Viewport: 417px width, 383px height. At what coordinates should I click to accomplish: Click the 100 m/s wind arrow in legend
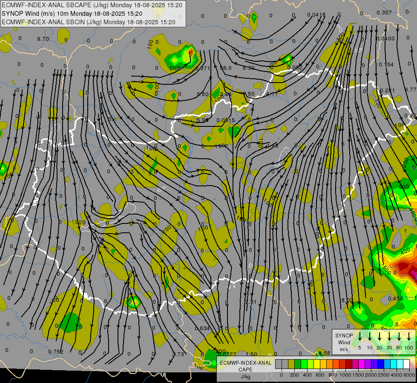pos(409,336)
